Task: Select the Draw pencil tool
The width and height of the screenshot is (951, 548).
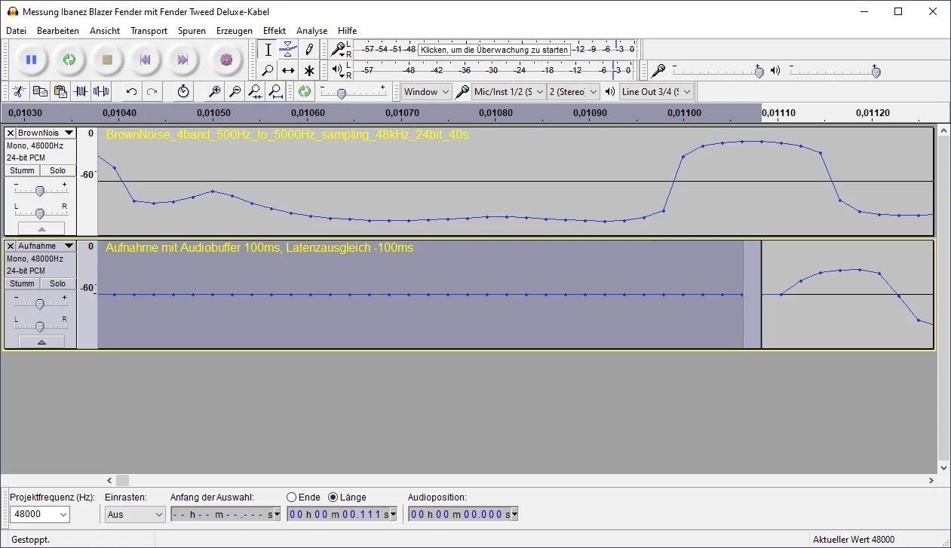Action: 309,50
